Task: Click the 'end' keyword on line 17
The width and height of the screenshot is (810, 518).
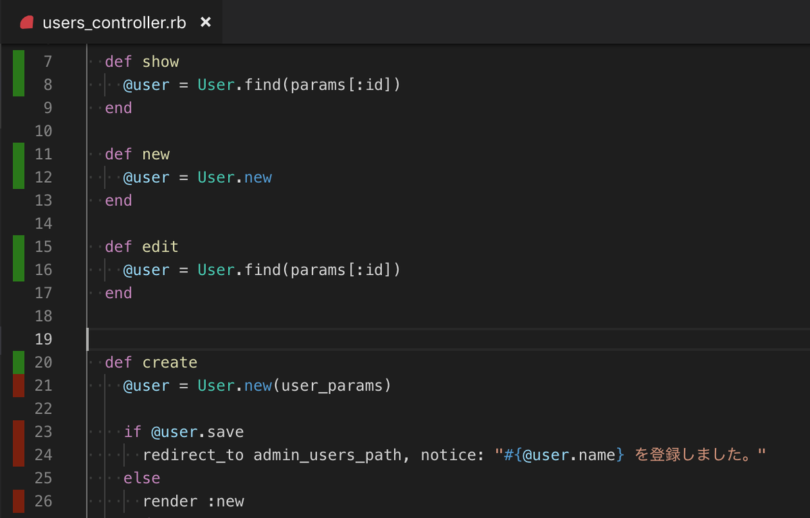Action: click(119, 293)
